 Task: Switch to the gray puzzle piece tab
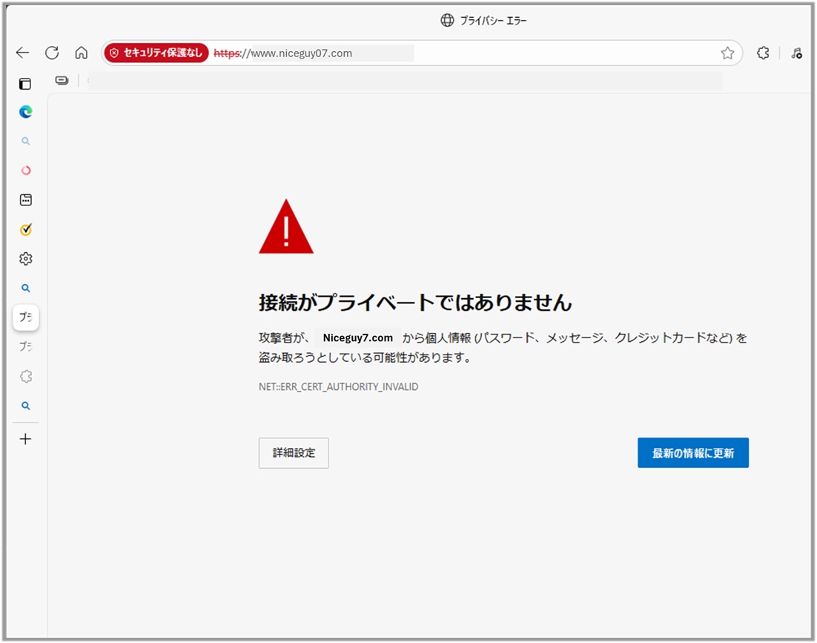click(26, 377)
